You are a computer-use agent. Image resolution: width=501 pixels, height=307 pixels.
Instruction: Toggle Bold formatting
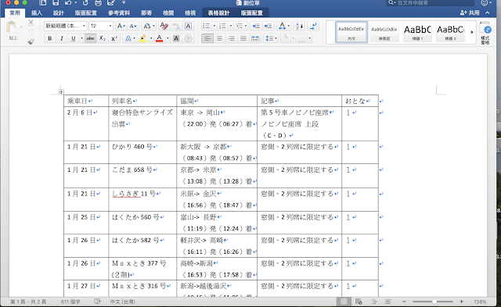(x=50, y=38)
